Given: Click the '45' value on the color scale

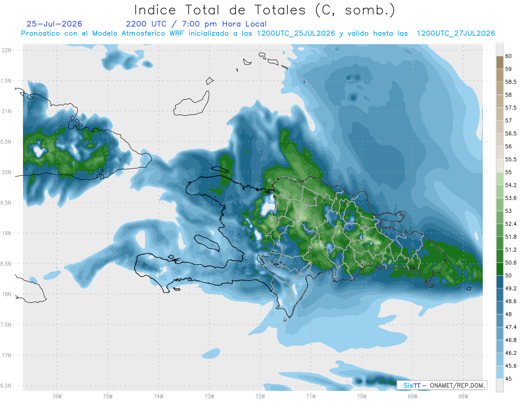Looking at the screenshot, I should pyautogui.click(x=509, y=379).
